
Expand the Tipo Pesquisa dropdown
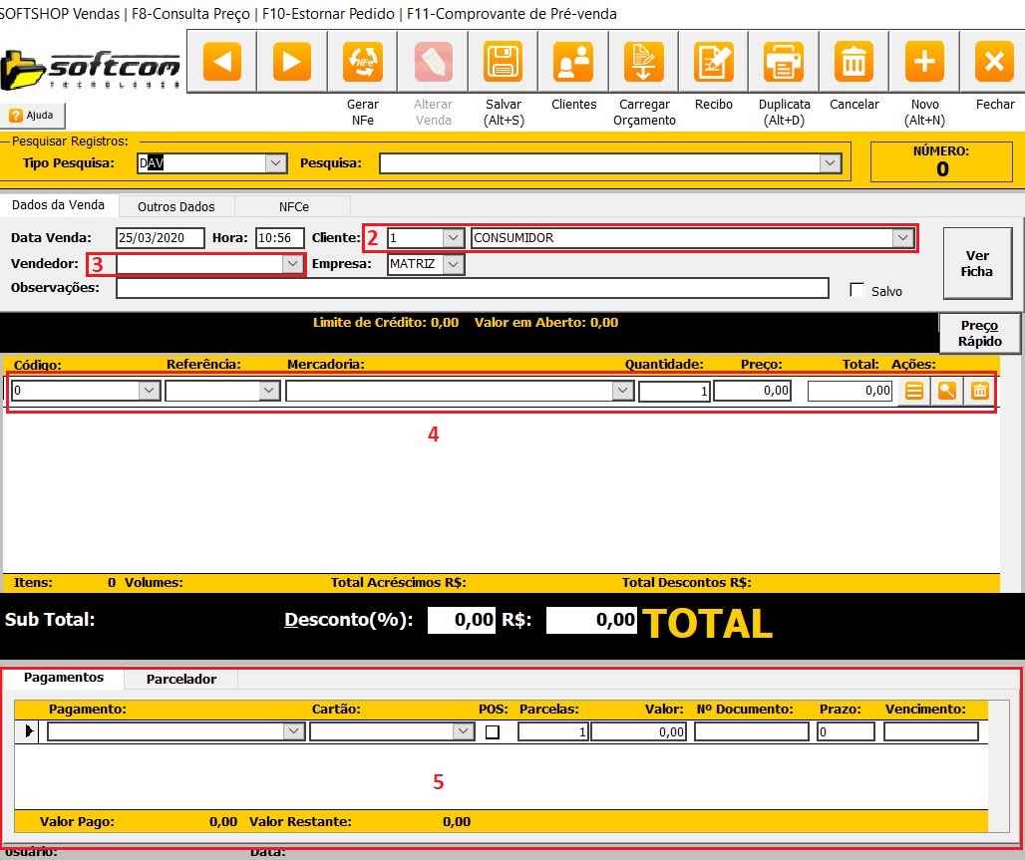tap(276, 163)
